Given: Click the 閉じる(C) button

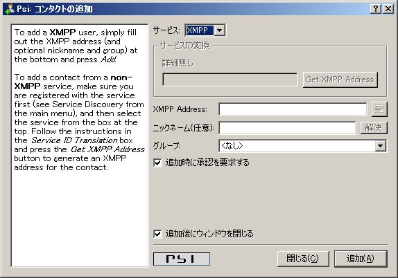Looking at the screenshot, I should coord(303,259).
